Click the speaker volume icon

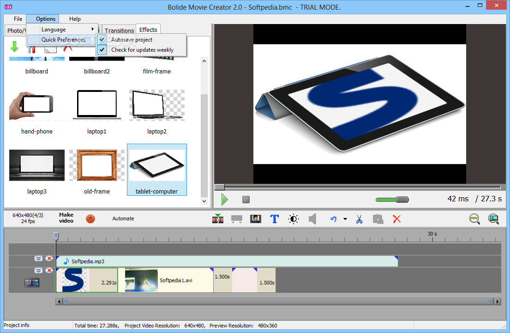[x=312, y=219]
